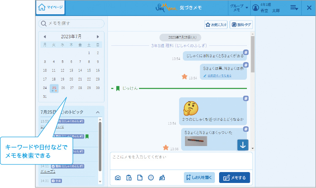This screenshot has width=316, height=188.
Task: Click the メモを探す search field
Action: [72, 23]
